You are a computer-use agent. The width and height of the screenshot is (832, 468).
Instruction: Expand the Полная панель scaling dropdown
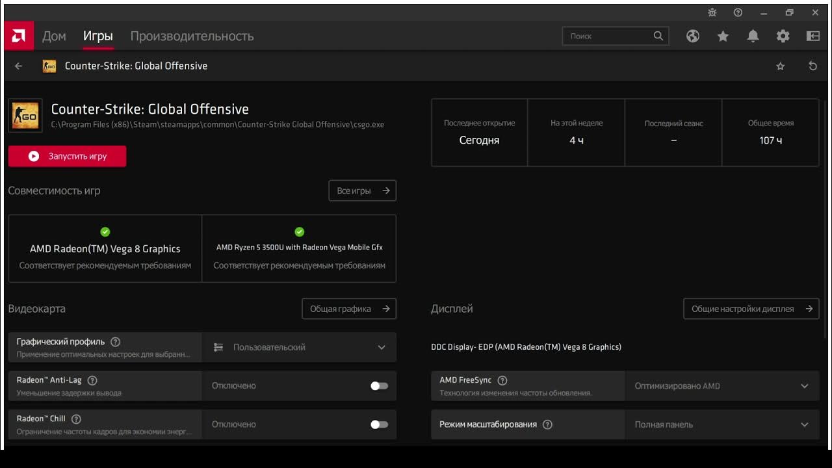(x=722, y=424)
